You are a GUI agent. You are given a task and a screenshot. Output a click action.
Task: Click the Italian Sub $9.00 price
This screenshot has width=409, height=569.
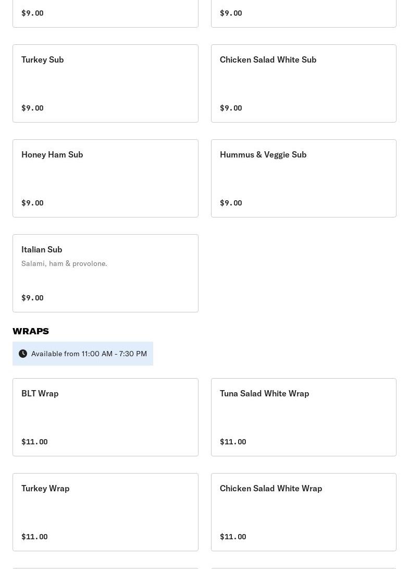32,298
